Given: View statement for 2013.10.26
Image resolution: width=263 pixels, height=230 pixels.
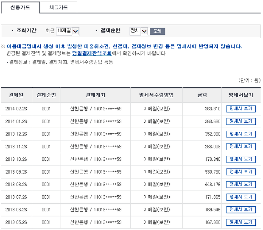Looking at the screenshot, I should pyautogui.click(x=241, y=159).
